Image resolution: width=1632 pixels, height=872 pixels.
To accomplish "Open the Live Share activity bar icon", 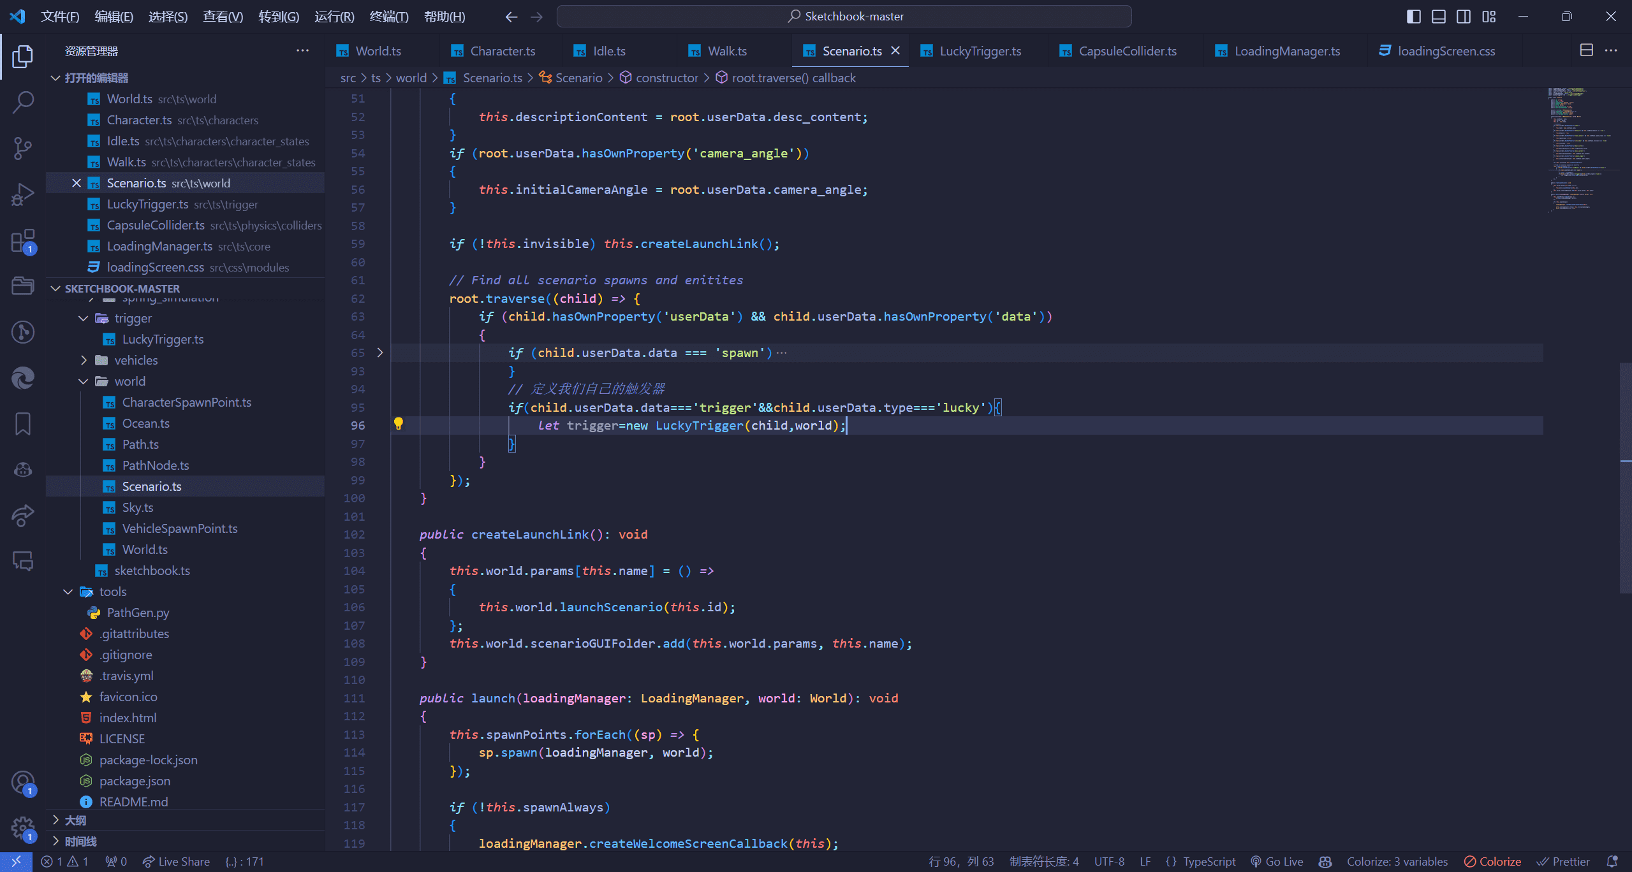I will point(22,516).
